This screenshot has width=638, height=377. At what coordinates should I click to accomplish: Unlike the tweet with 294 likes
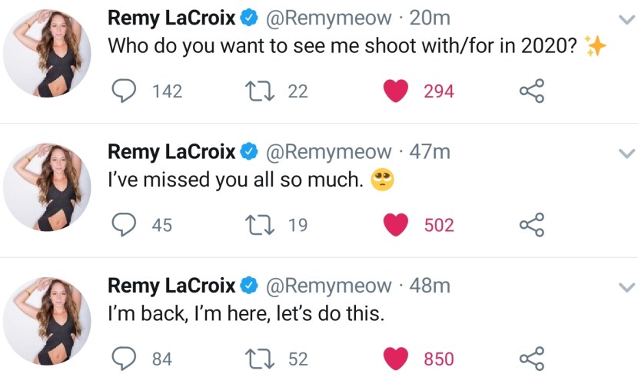[395, 91]
